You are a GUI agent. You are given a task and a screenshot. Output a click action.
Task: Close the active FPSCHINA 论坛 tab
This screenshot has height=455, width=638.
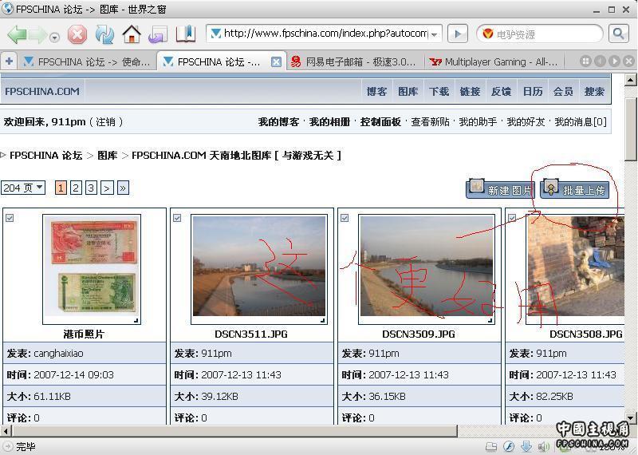tap(276, 62)
